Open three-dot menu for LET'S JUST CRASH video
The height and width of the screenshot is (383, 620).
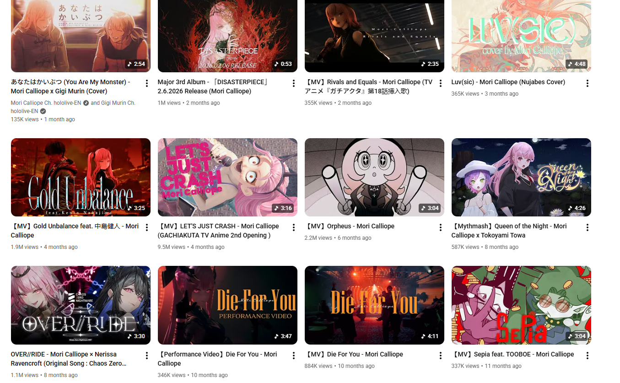click(293, 227)
